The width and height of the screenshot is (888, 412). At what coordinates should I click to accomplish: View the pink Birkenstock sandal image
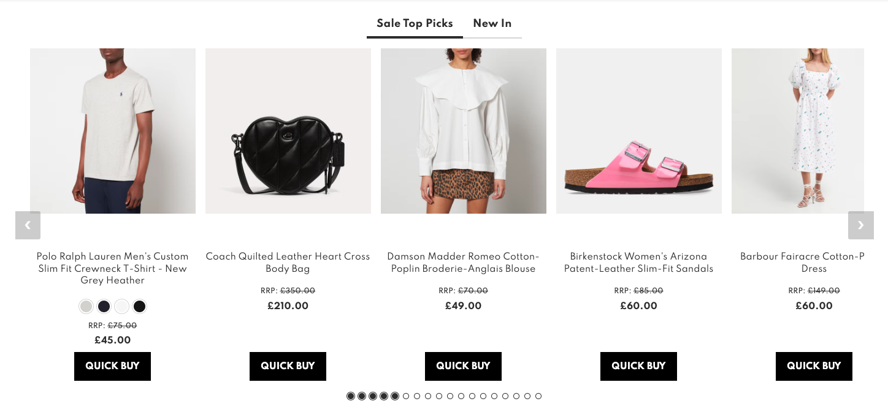point(638,131)
